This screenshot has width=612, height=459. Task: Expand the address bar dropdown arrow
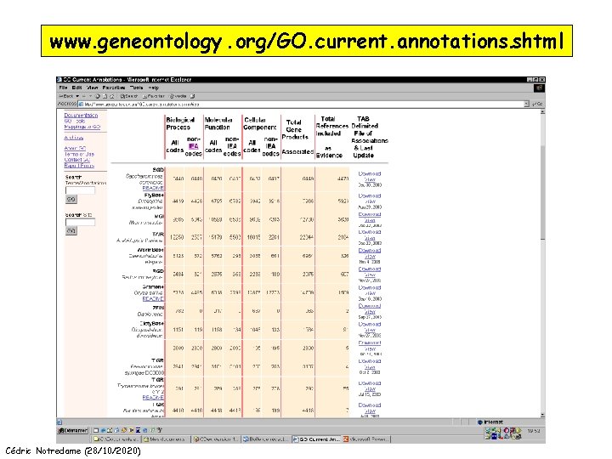(x=526, y=104)
